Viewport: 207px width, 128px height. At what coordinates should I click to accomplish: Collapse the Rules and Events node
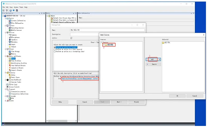6,56
